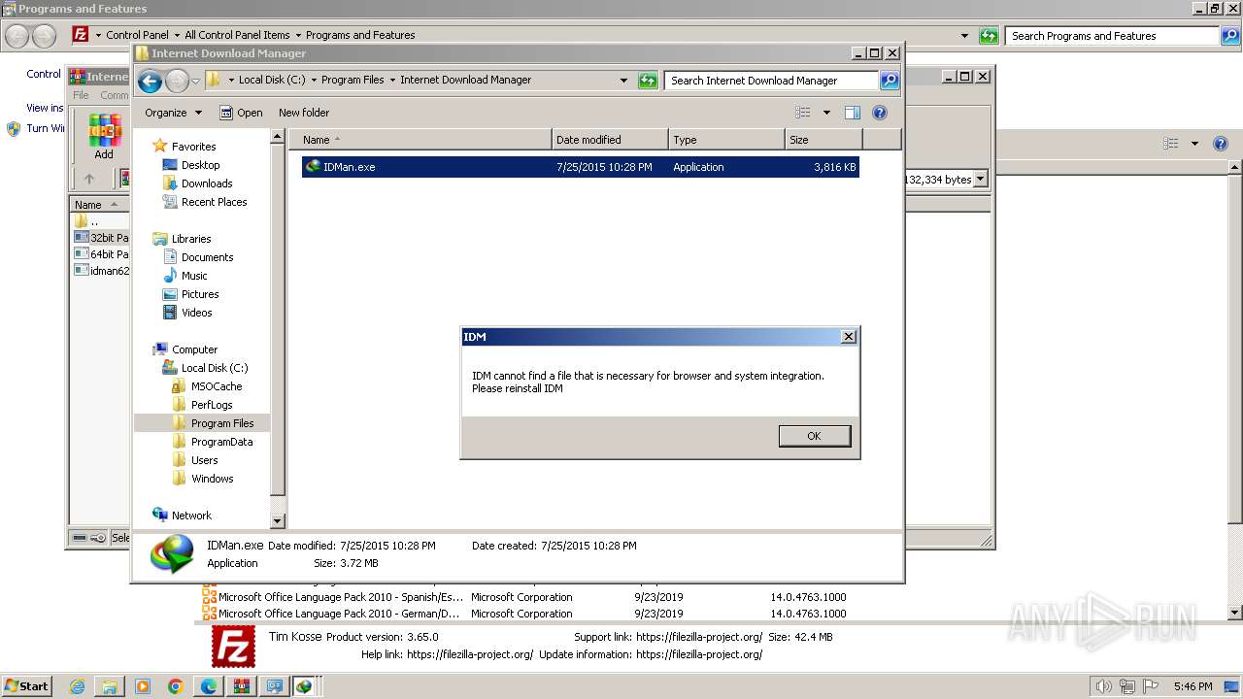1243x699 pixels.
Task: Click navigation pane scroll up arrow
Action: 277,138
